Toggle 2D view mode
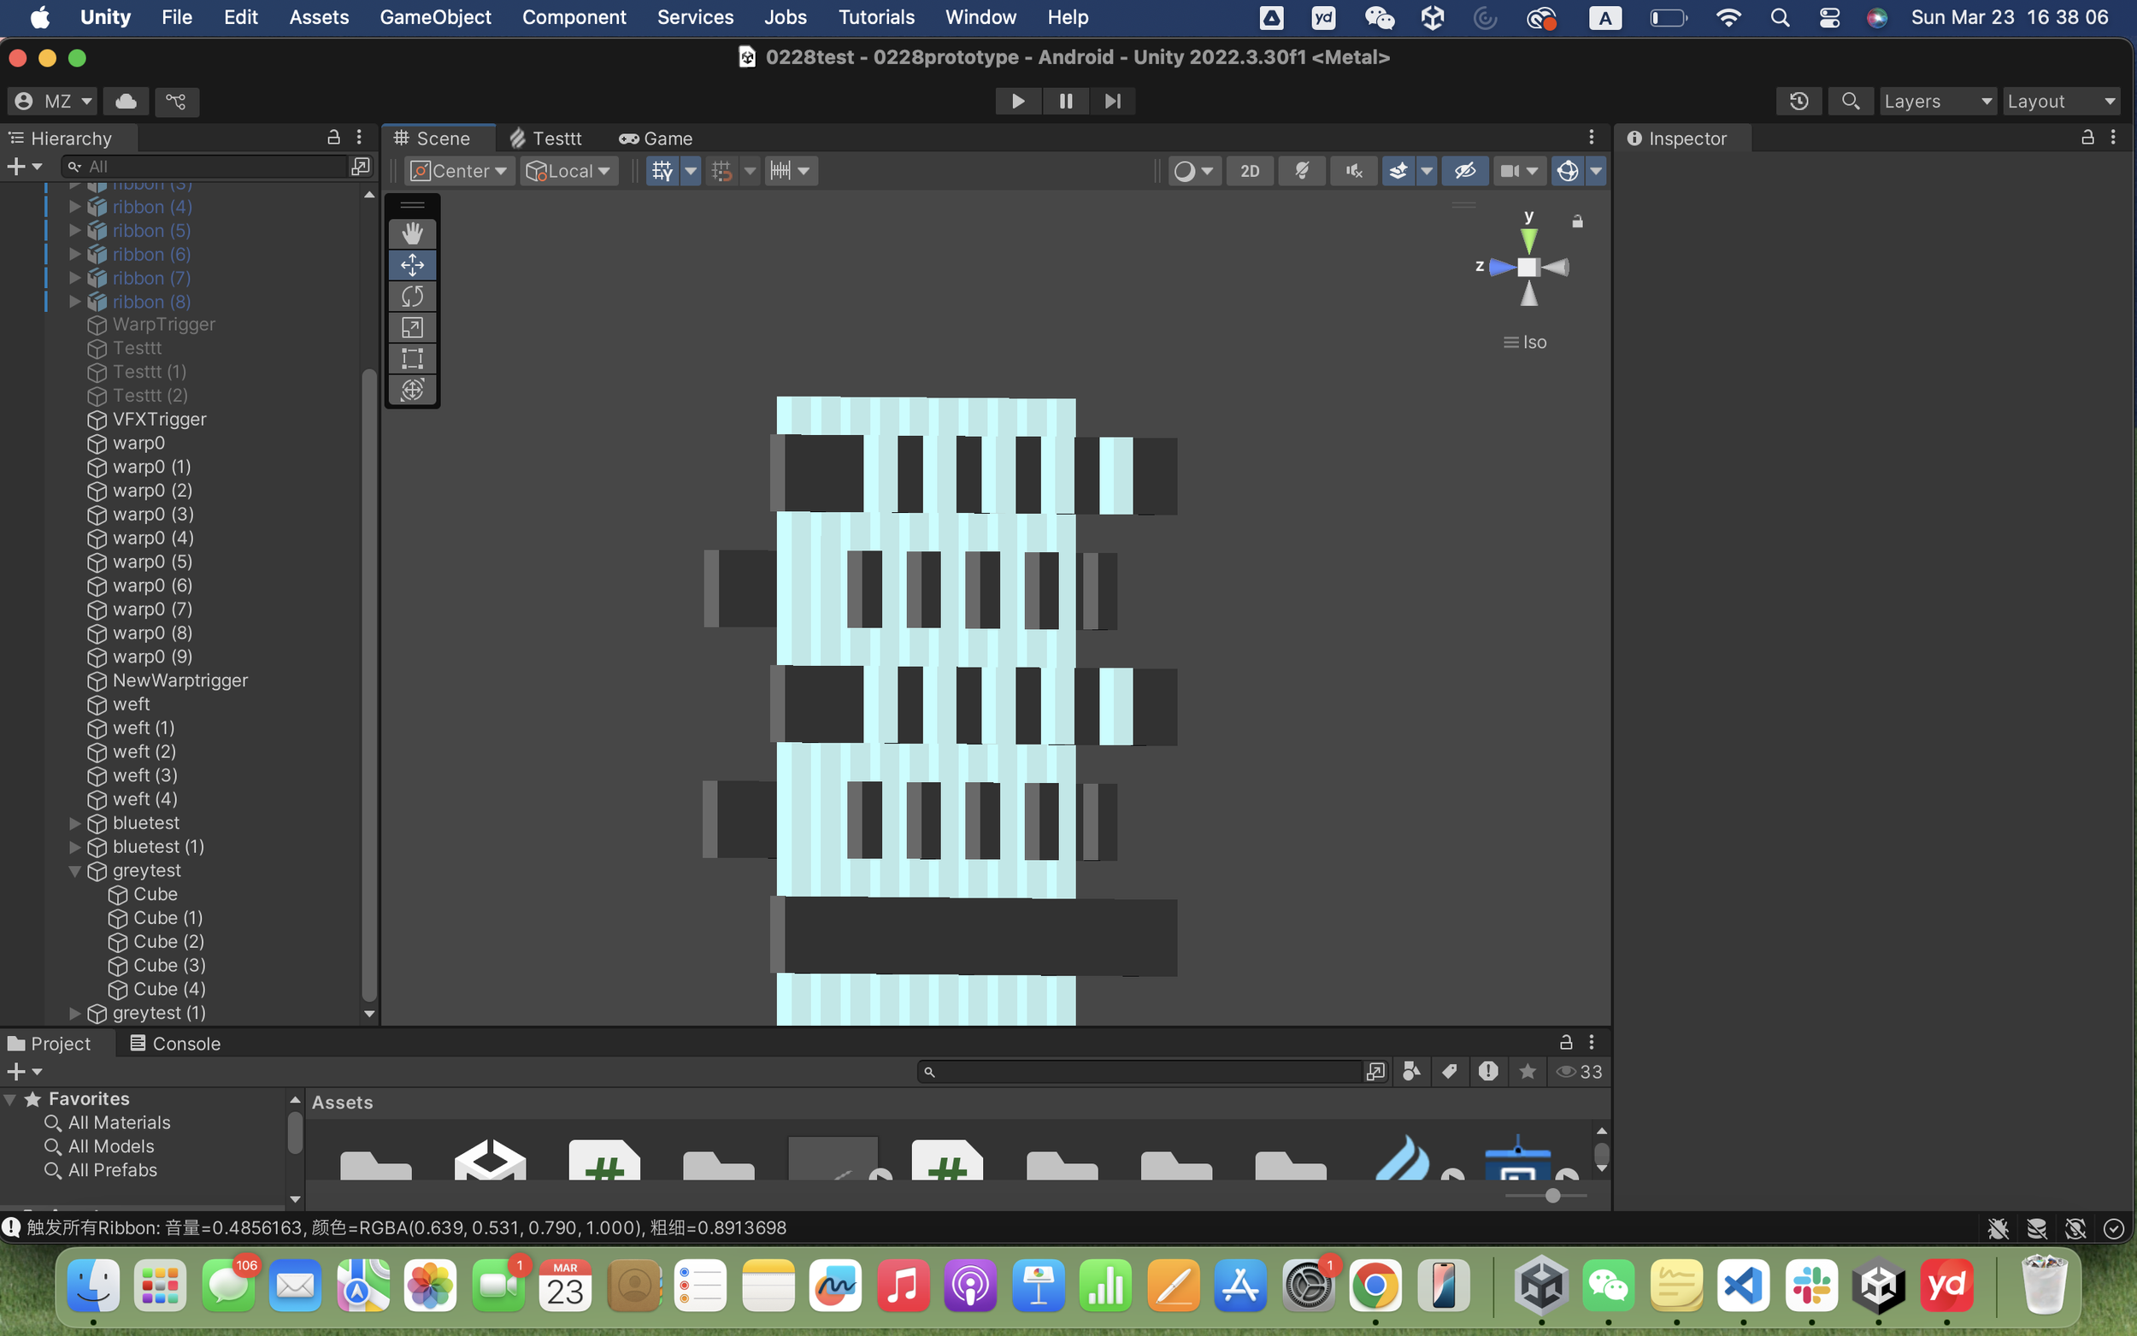This screenshot has width=2137, height=1336. pos(1249,171)
